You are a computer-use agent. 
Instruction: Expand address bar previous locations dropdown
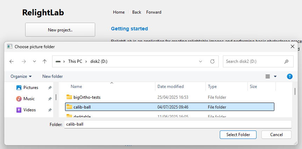click(x=201, y=61)
